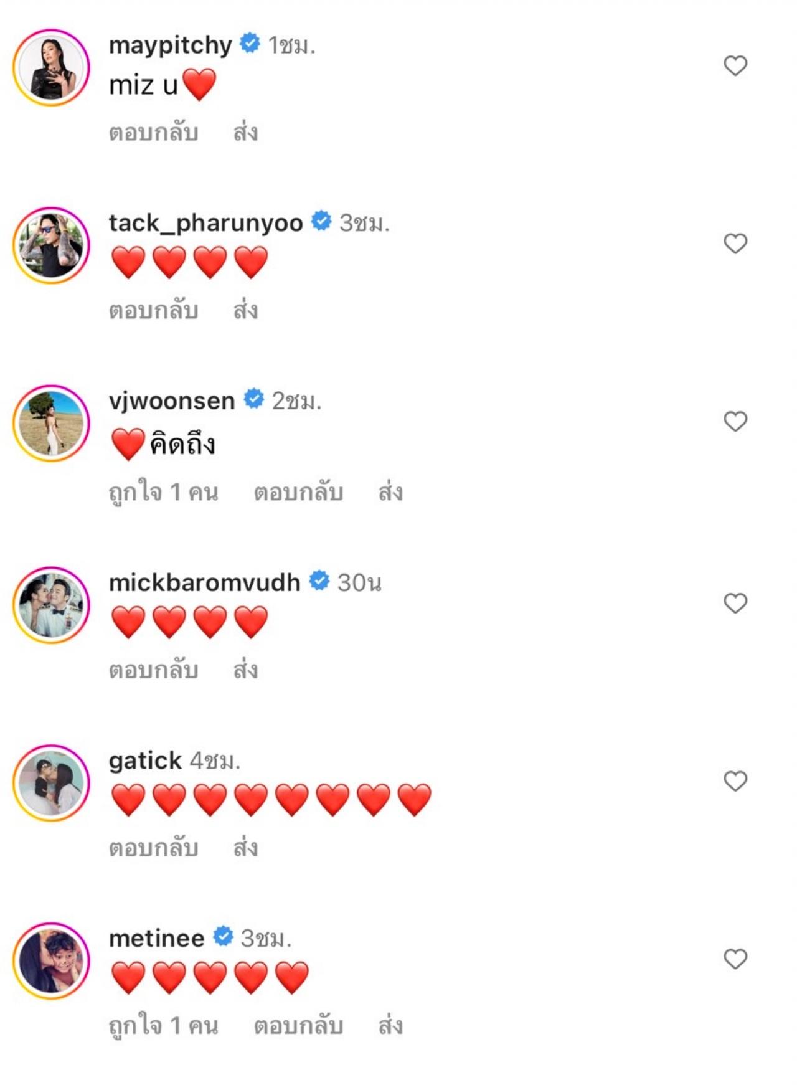Open metinee's profile picture
This screenshot has height=1085, width=797.
coord(52,961)
